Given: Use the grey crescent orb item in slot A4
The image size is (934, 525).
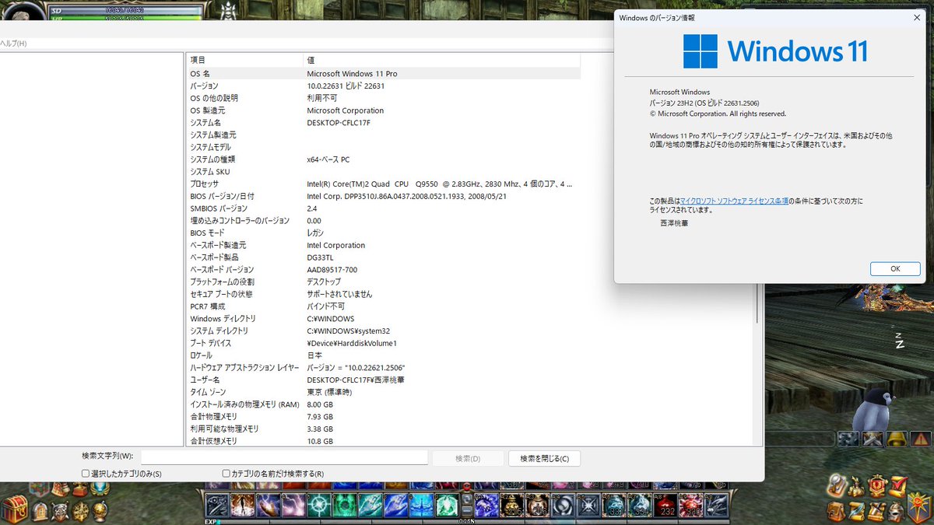Looking at the screenshot, I should (564, 505).
